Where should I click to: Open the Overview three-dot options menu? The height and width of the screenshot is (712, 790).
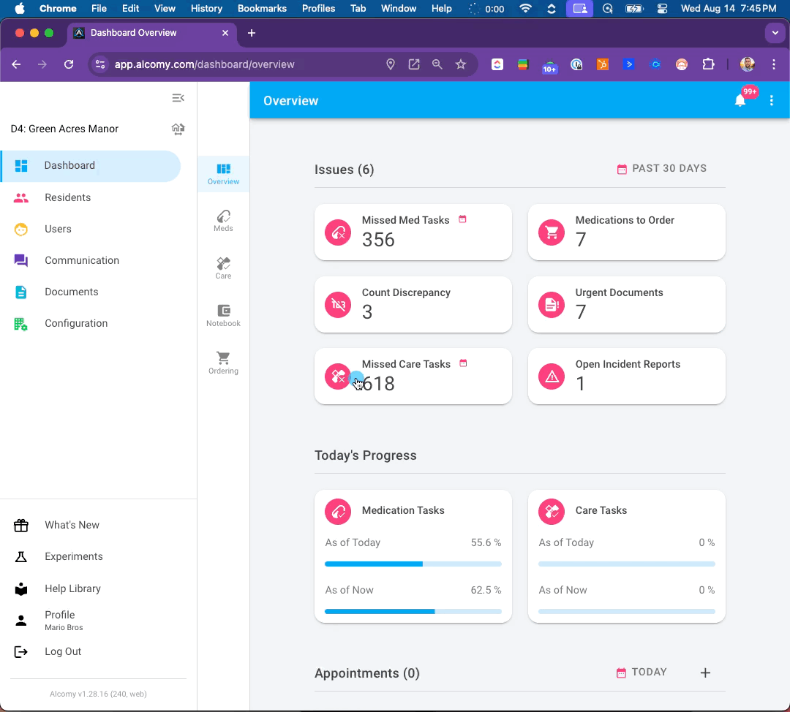point(772,100)
